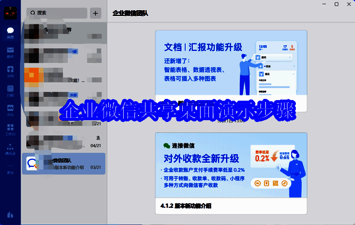Click into the 搜索 search field
The height and width of the screenshot is (225, 355).
coord(57,13)
